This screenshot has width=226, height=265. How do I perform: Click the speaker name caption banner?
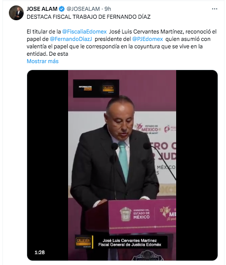point(130,242)
